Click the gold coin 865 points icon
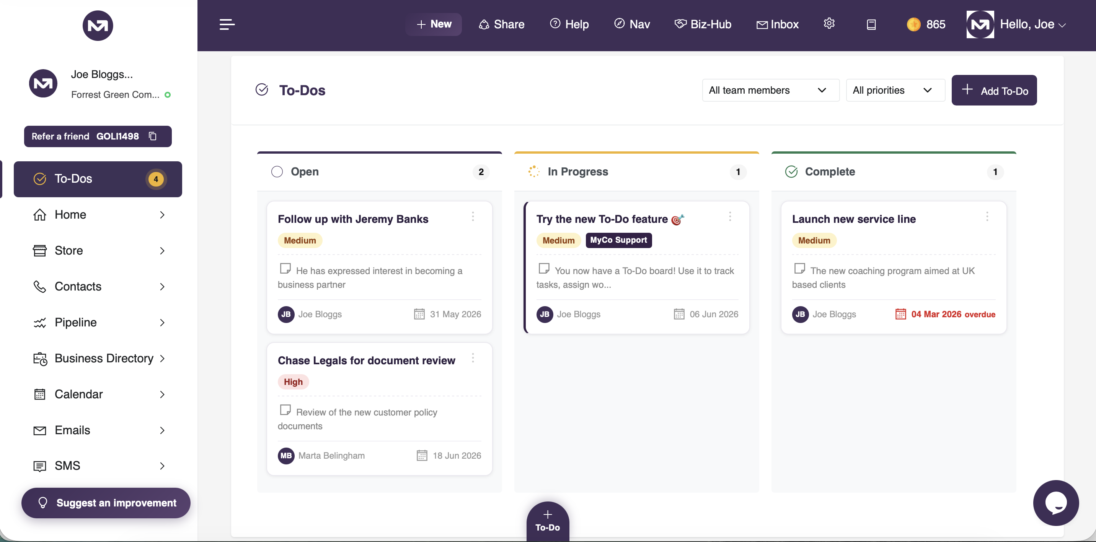The height and width of the screenshot is (542, 1096). [913, 24]
